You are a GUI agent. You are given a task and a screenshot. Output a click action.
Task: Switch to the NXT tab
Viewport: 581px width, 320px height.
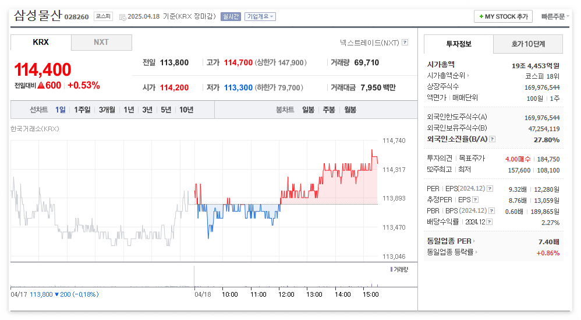point(101,43)
